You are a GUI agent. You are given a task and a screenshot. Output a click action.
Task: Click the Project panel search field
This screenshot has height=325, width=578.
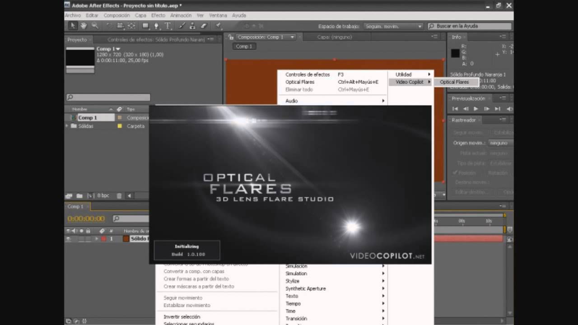click(108, 97)
